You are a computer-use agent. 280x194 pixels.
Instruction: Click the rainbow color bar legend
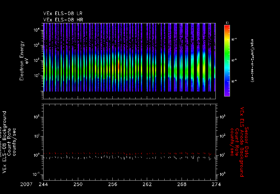(x=227, y=61)
